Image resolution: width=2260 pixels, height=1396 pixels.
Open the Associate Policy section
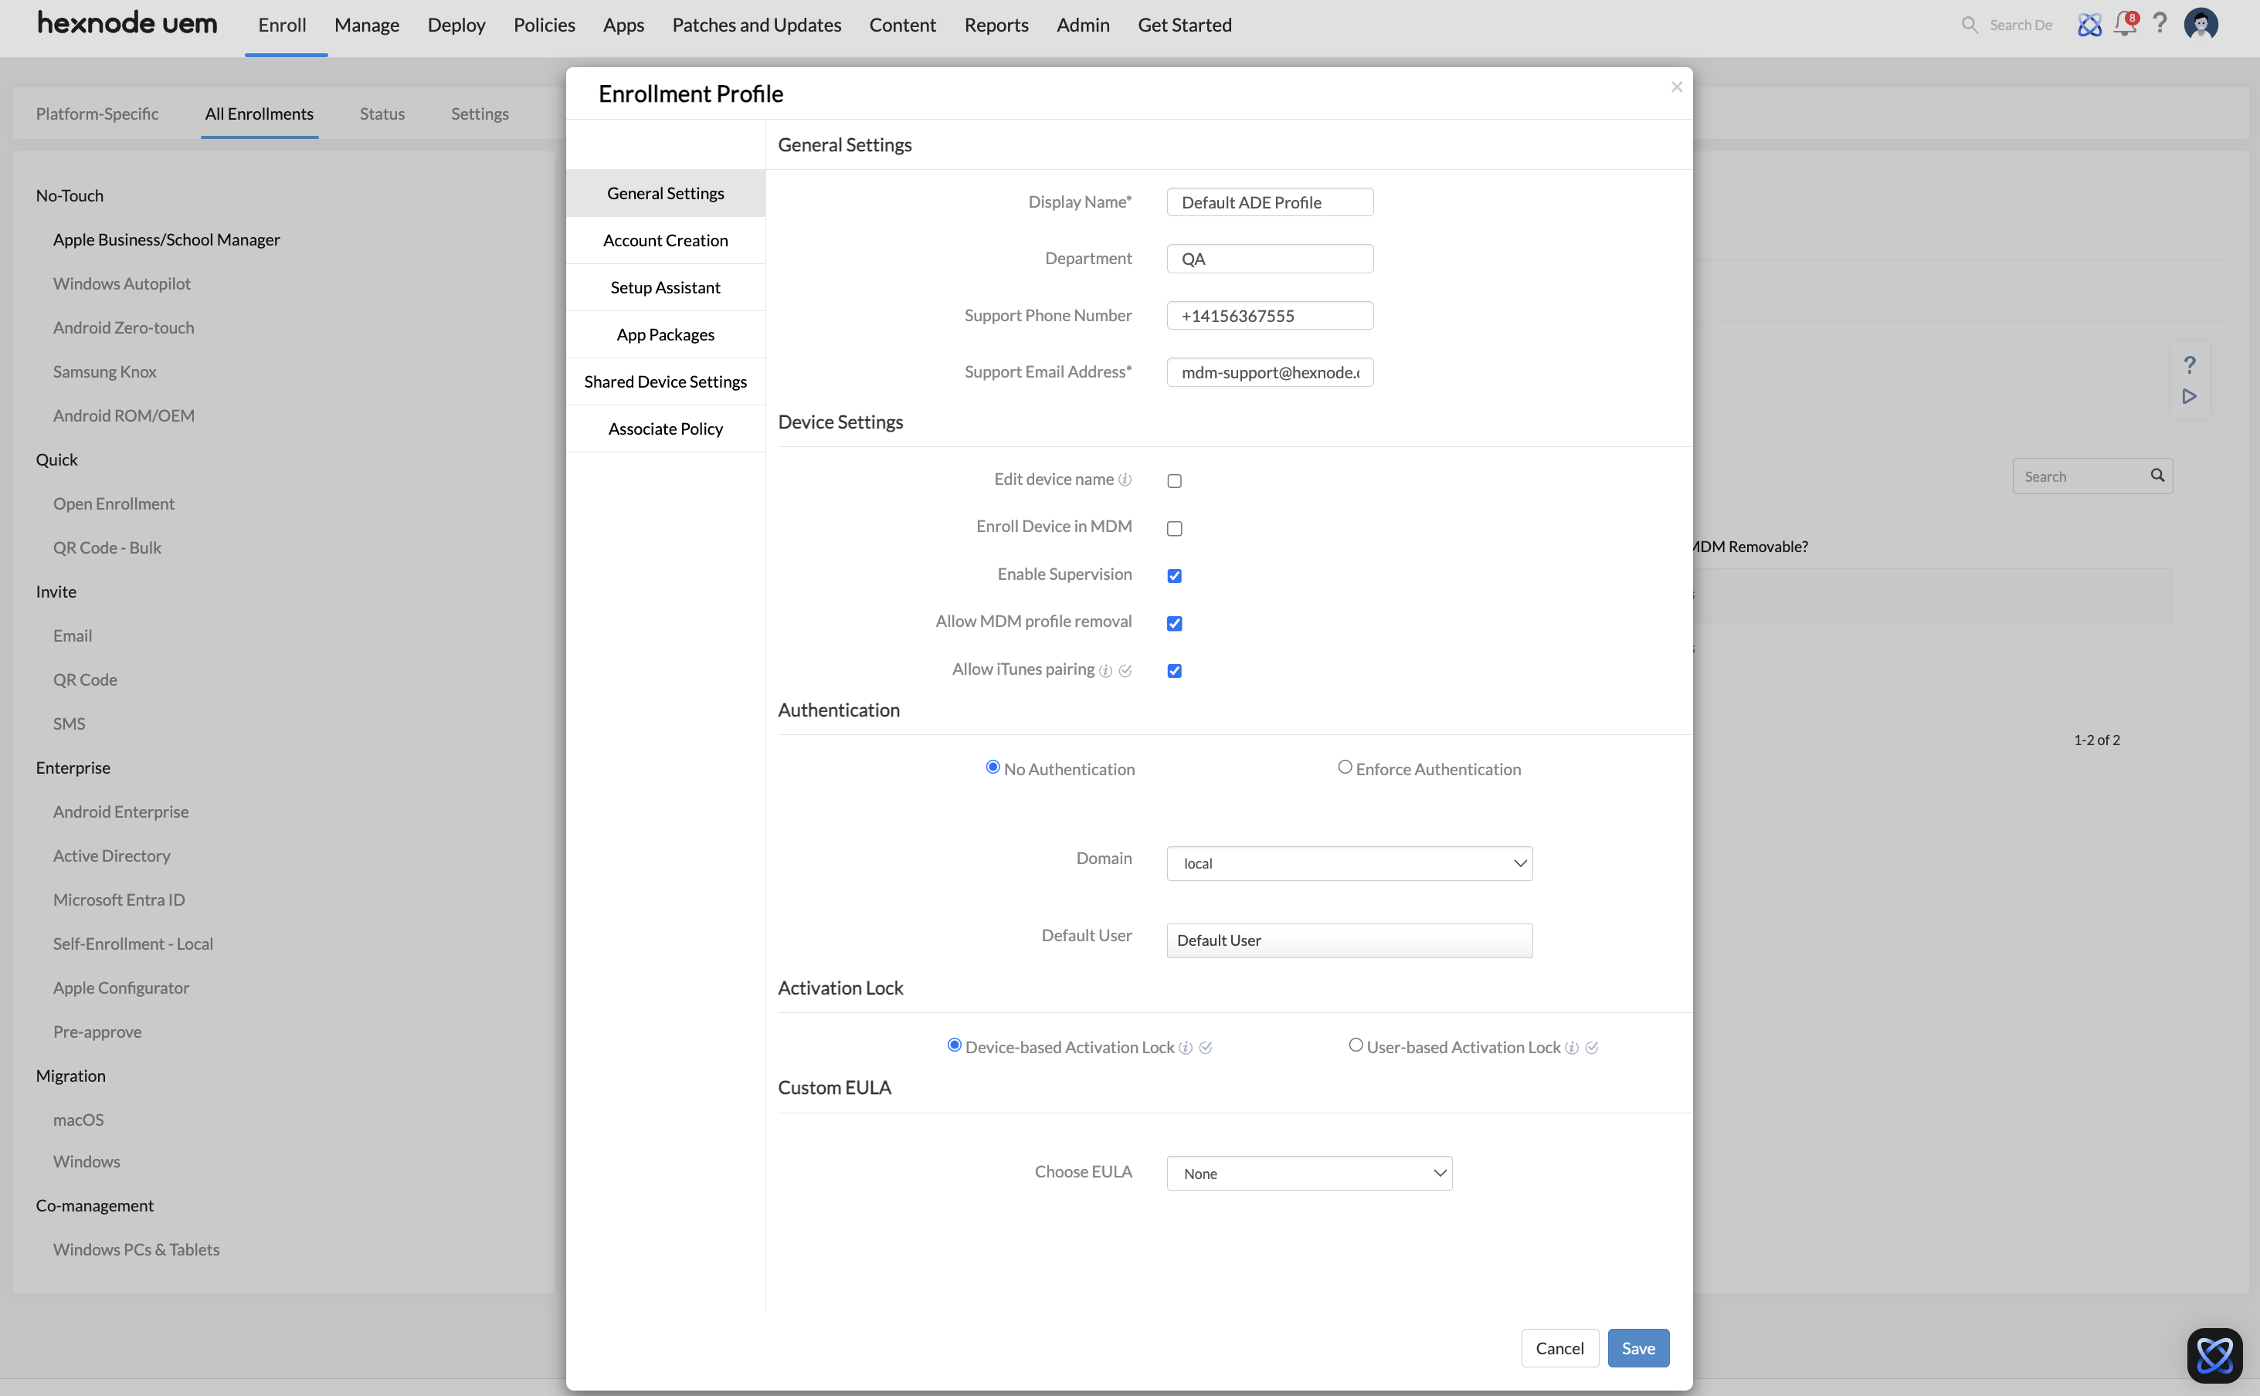(665, 429)
